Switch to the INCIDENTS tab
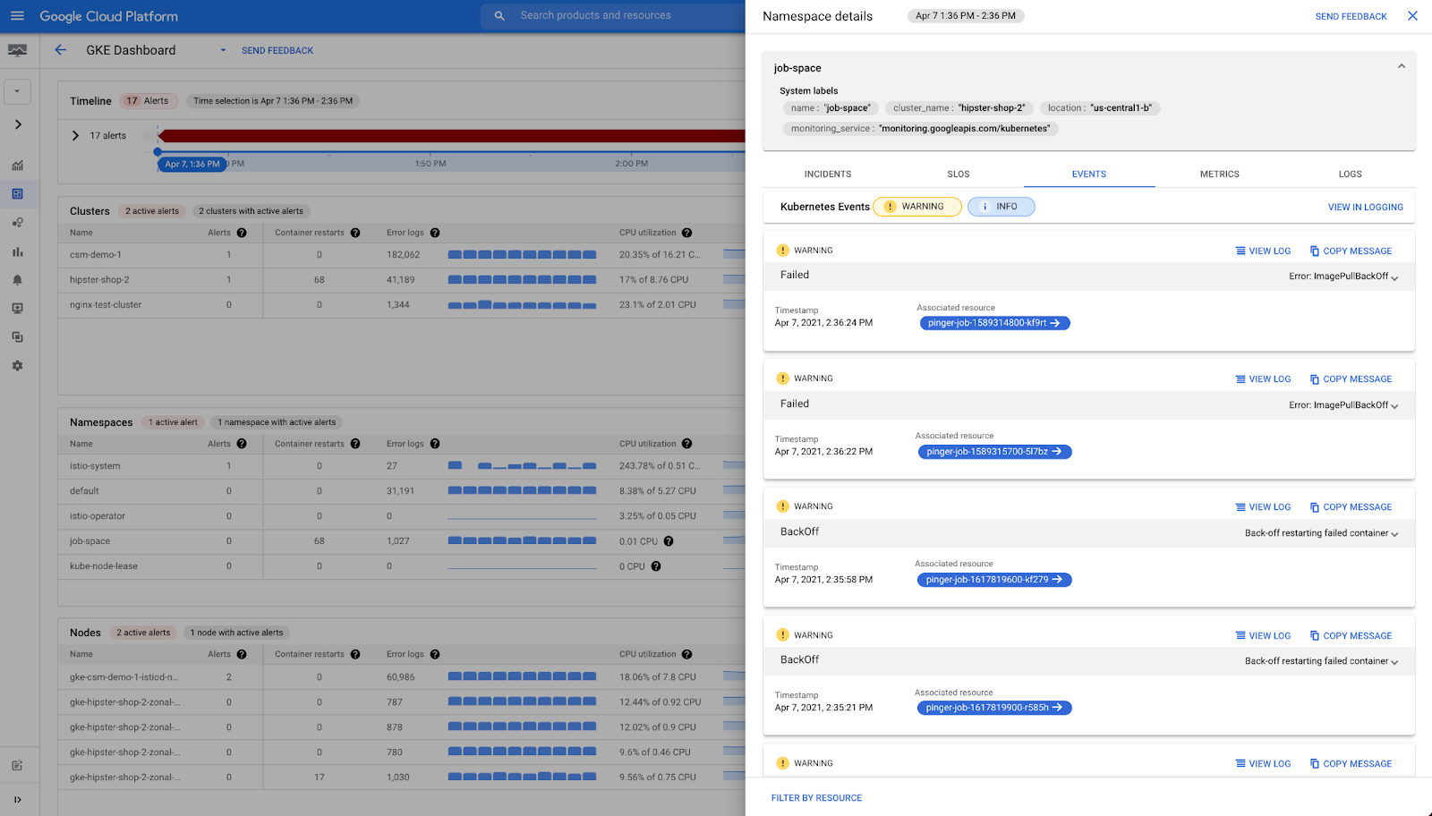Viewport: 1432px width, 816px height. (x=828, y=174)
